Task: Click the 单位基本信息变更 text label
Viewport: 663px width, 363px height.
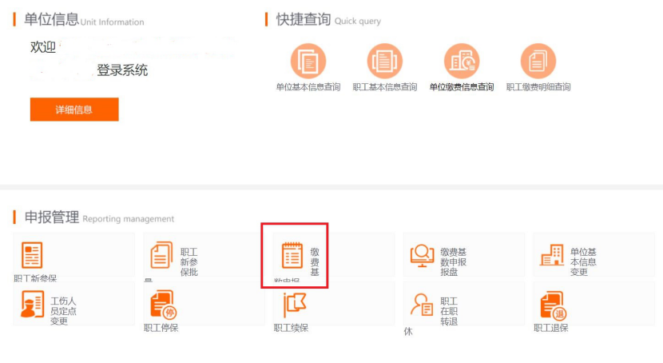Action: (x=583, y=262)
